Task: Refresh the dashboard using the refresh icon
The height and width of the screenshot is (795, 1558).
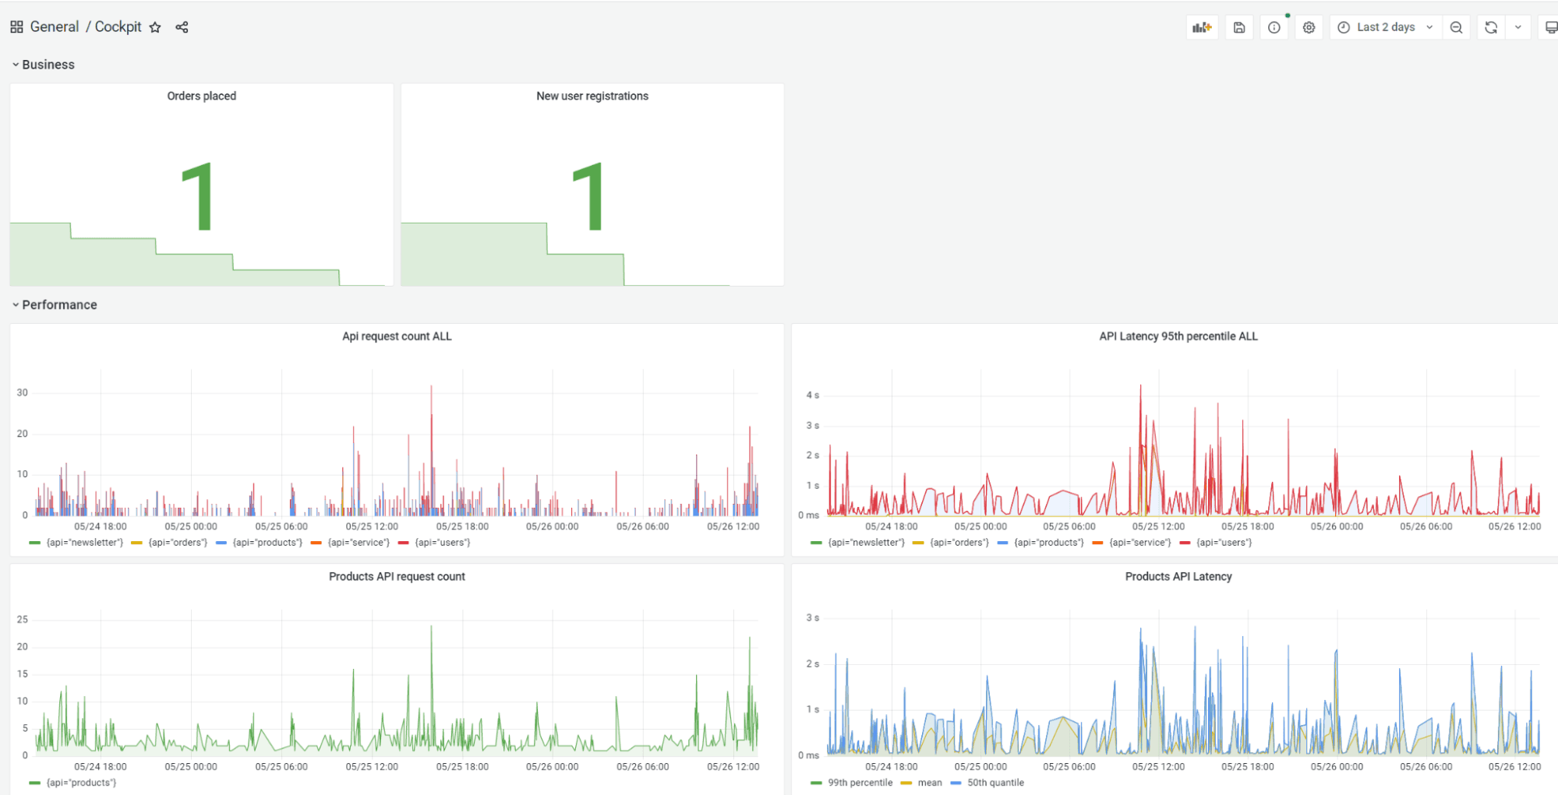Action: (x=1490, y=26)
